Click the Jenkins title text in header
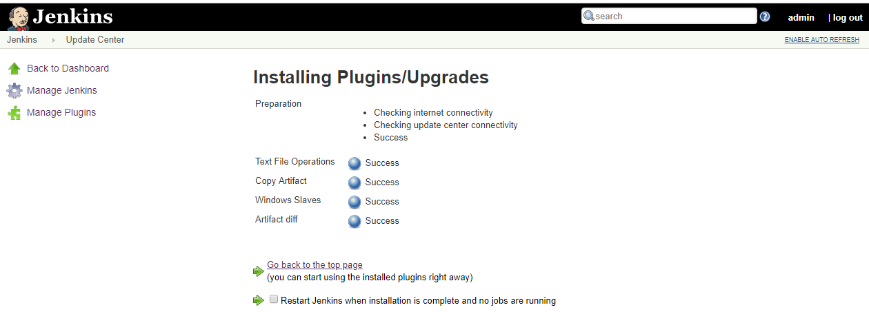This screenshot has height=334, width=869. pos(72,17)
